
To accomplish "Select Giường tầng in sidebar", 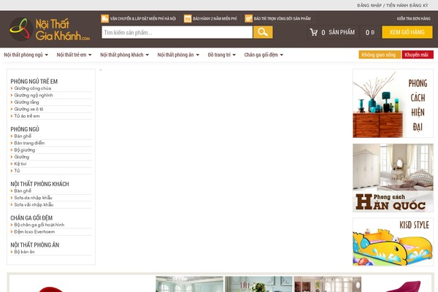I will 26,102.
